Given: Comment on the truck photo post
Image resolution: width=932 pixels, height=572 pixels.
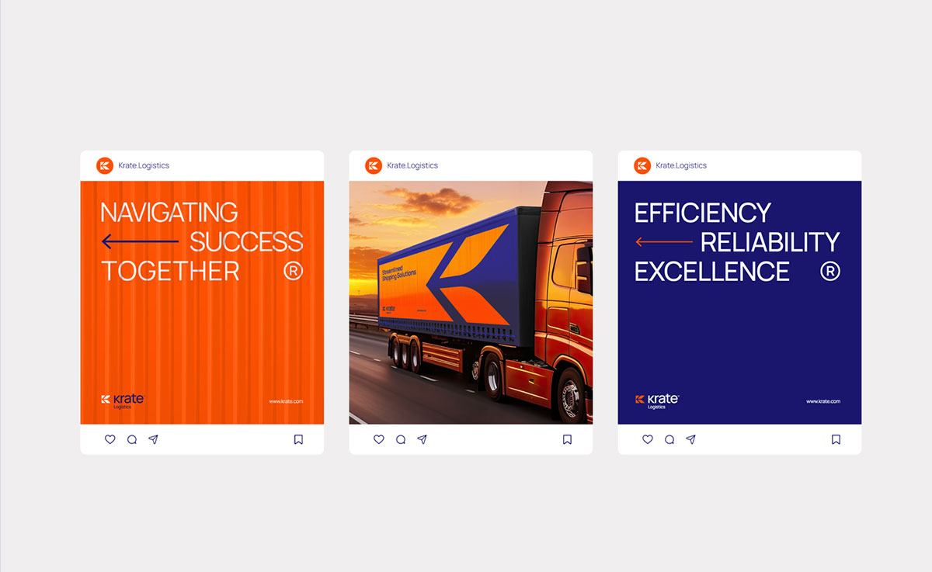Looking at the screenshot, I should click(401, 439).
